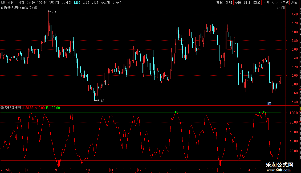Viewport: 301px width, 173px height.
Task: Click the month 9 marker on time axis
Action: [56, 170]
